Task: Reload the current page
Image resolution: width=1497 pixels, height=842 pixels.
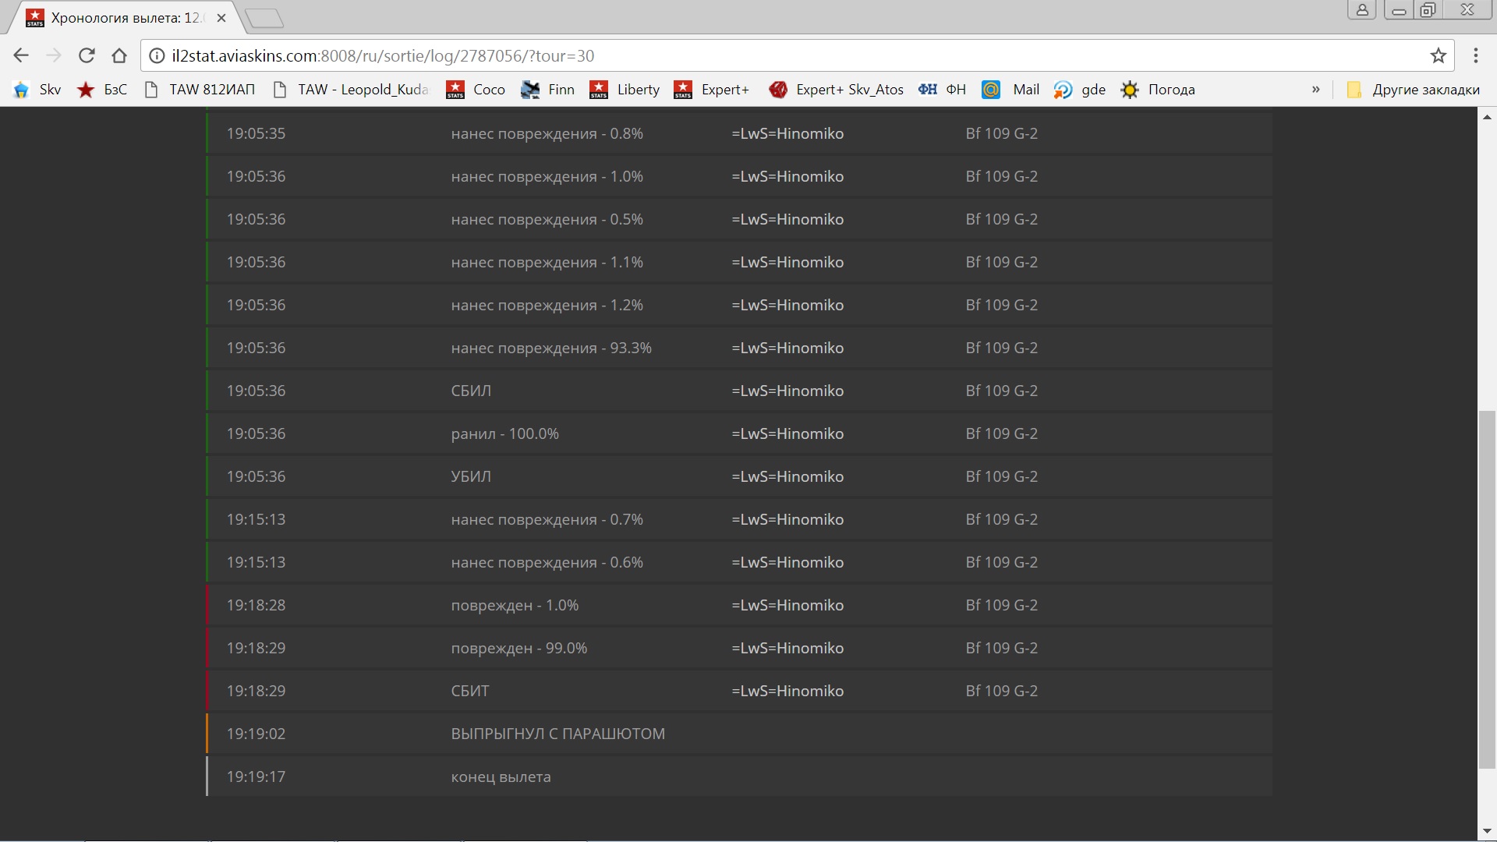Action: pos(87,55)
